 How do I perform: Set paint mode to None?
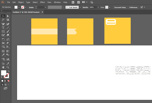(9, 81)
